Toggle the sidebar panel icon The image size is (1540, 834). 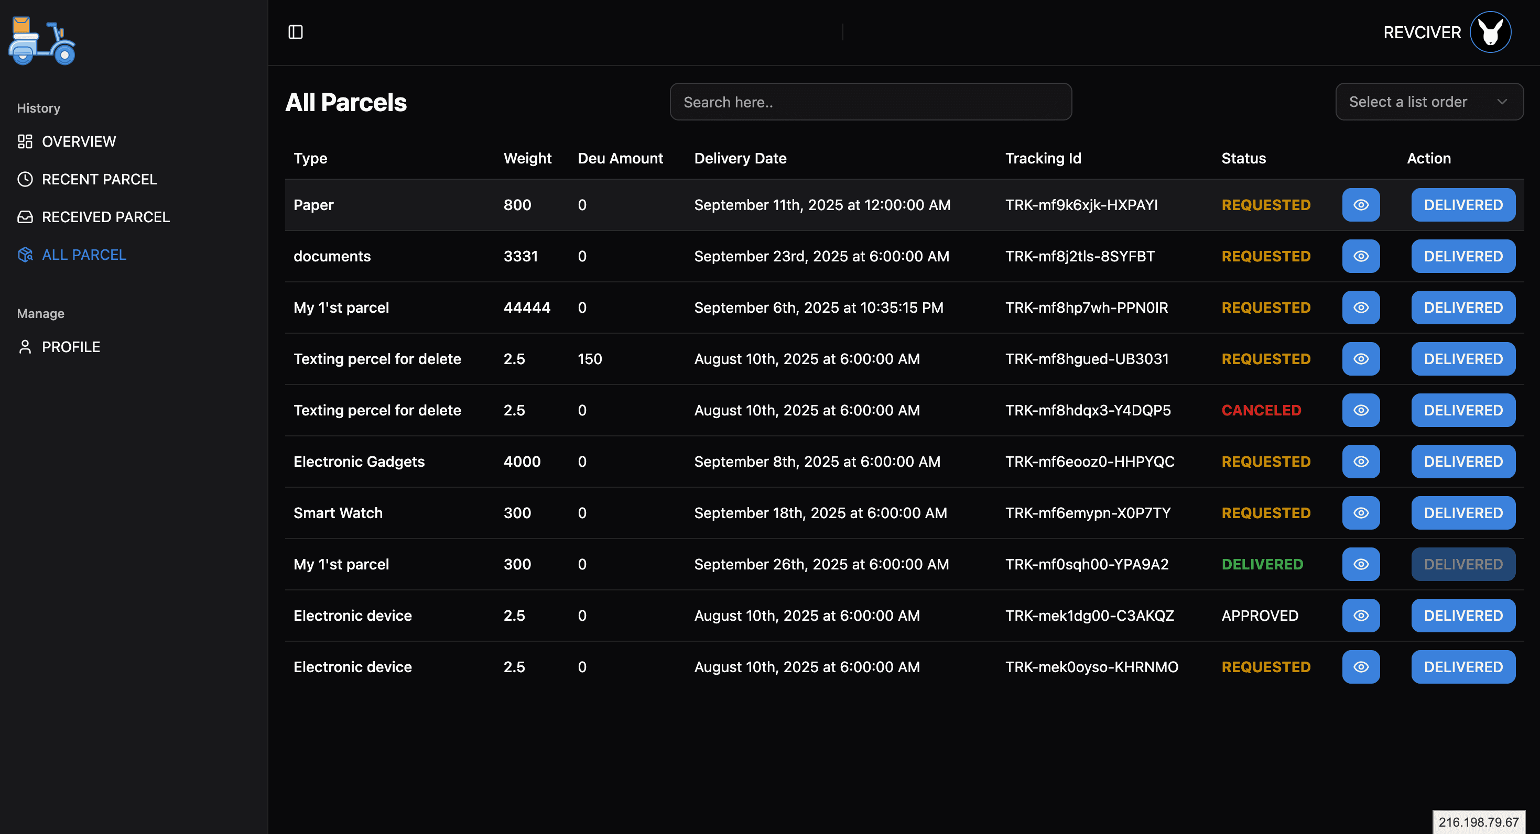click(x=295, y=31)
